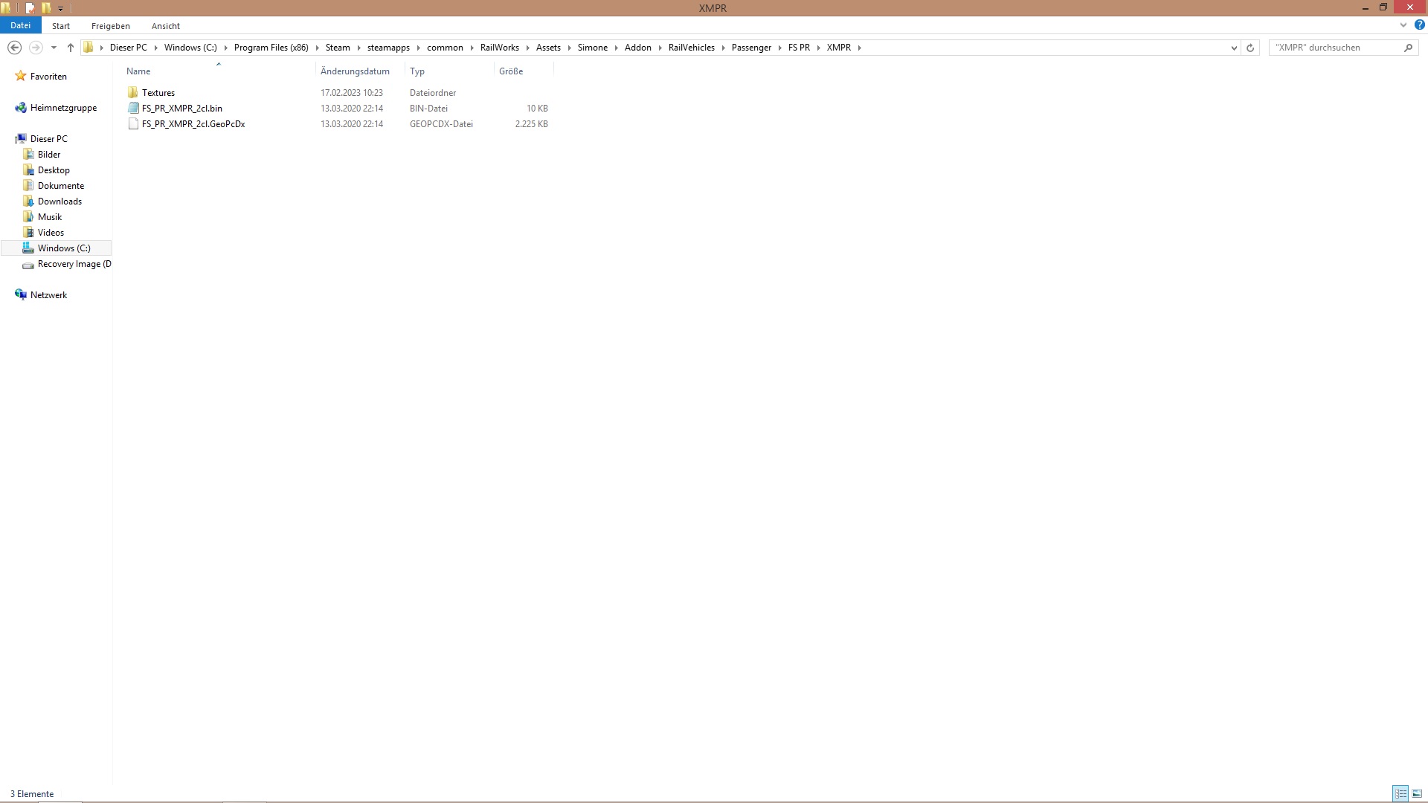
Task: Select Downloads in the navigation pane
Action: coord(59,201)
